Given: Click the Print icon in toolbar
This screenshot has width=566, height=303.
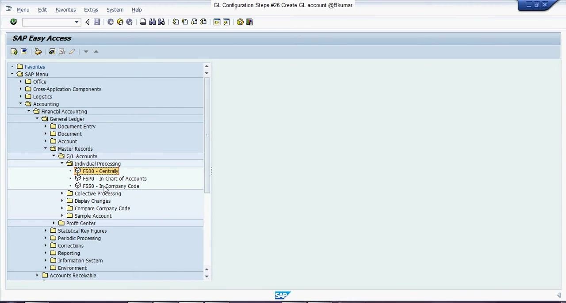Looking at the screenshot, I should tap(143, 22).
